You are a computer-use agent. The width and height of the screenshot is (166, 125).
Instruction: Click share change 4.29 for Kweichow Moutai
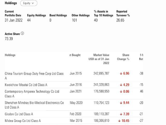pos(125,85)
